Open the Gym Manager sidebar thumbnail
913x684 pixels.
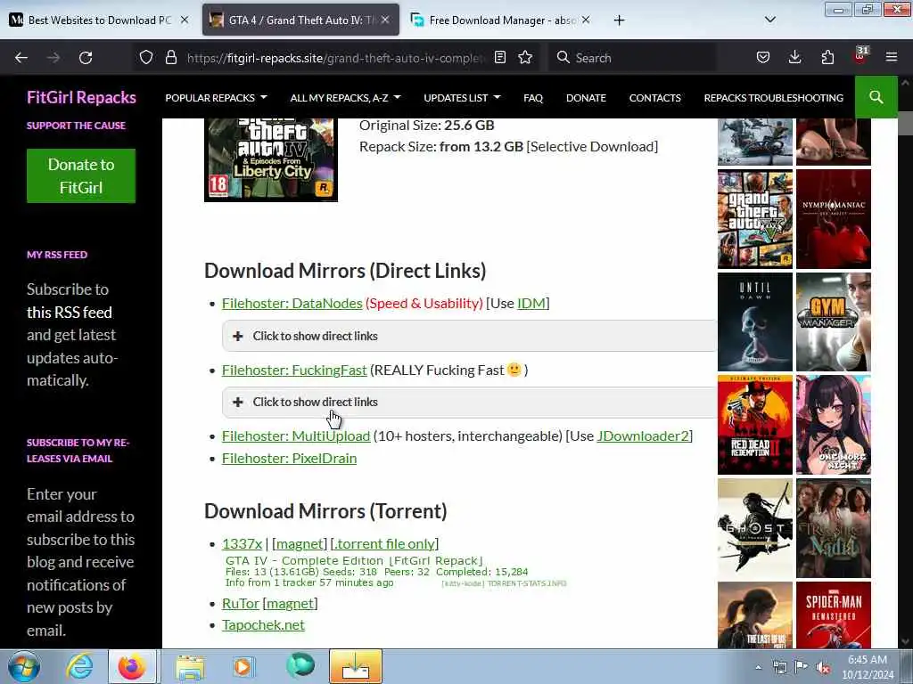[834, 322]
